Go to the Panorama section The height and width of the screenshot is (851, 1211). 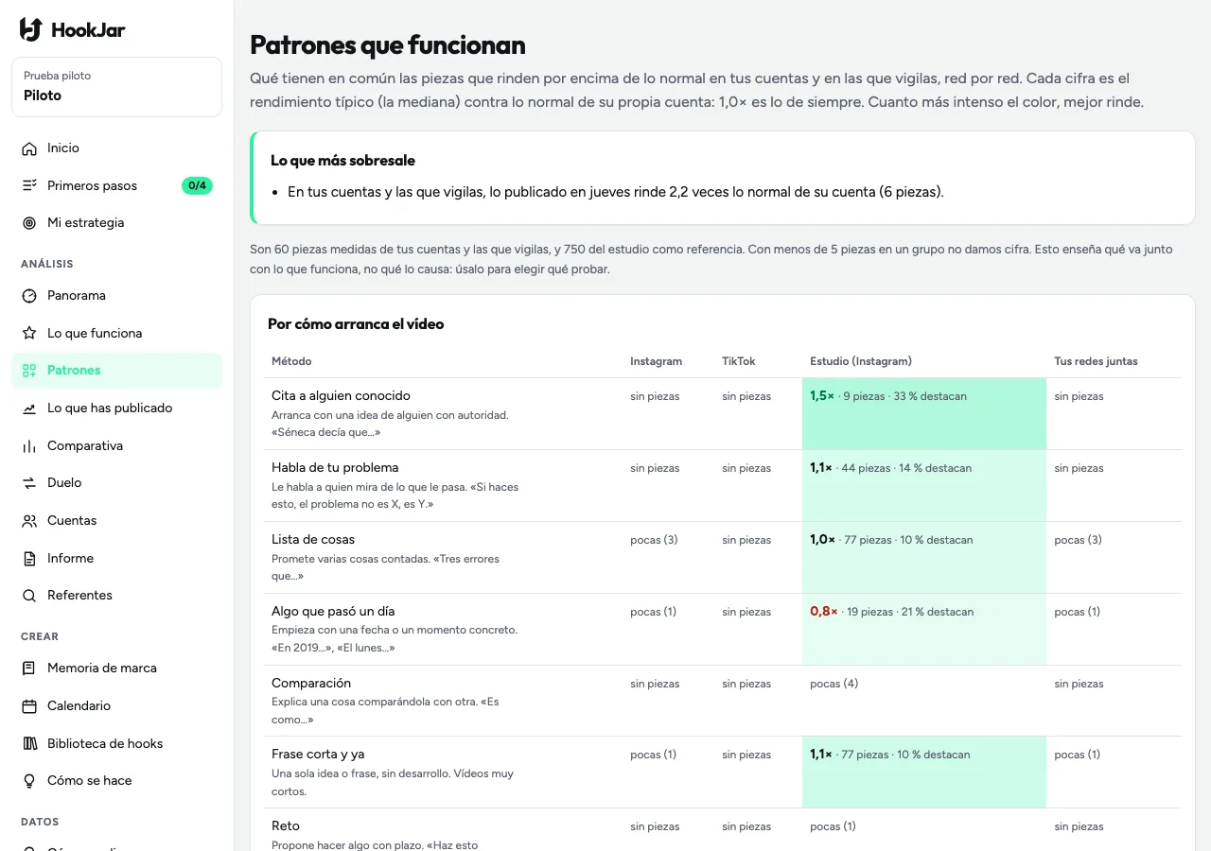pyautogui.click(x=116, y=296)
